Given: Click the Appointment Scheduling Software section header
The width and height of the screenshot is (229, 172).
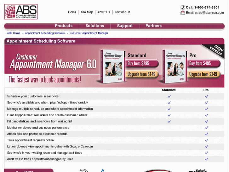Looking at the screenshot, I should (x=41, y=41).
